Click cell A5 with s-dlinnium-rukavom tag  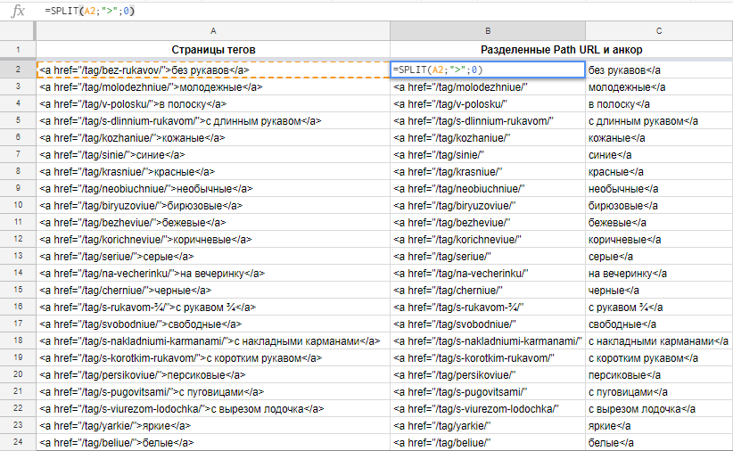(212, 120)
